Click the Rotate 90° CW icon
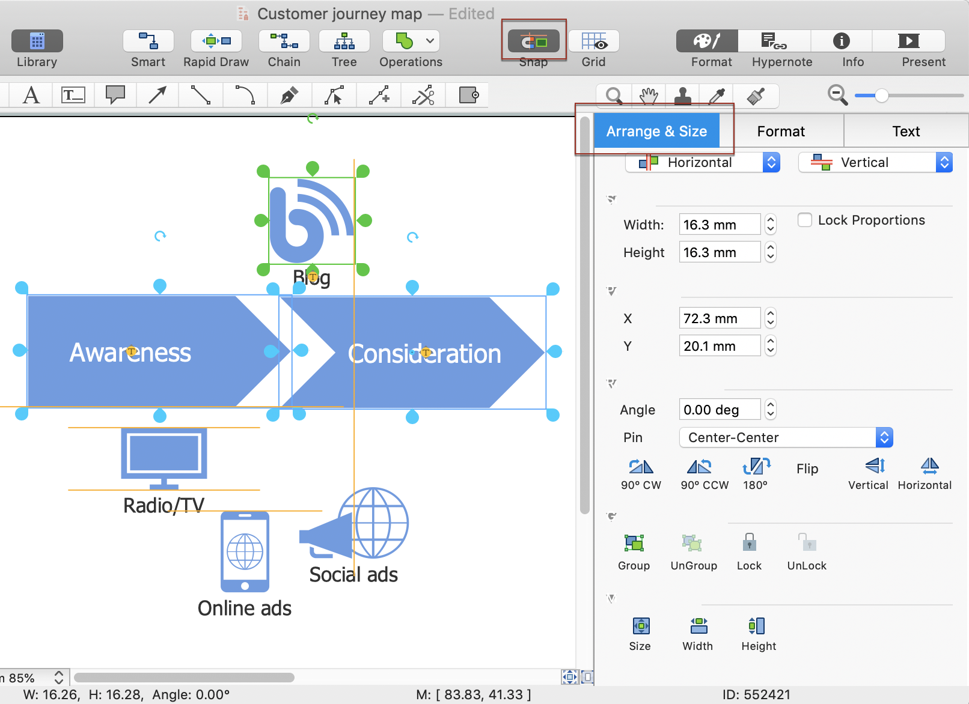 (x=641, y=467)
